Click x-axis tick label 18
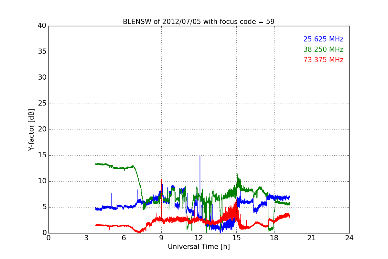The width and height of the screenshot is (388, 259). coord(274,238)
